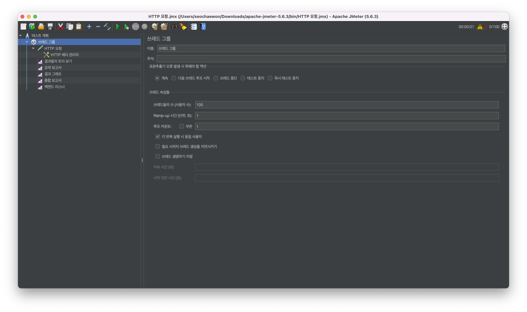This screenshot has width=527, height=312.
Task: Clear all results with double broom icon
Action: [164, 27]
